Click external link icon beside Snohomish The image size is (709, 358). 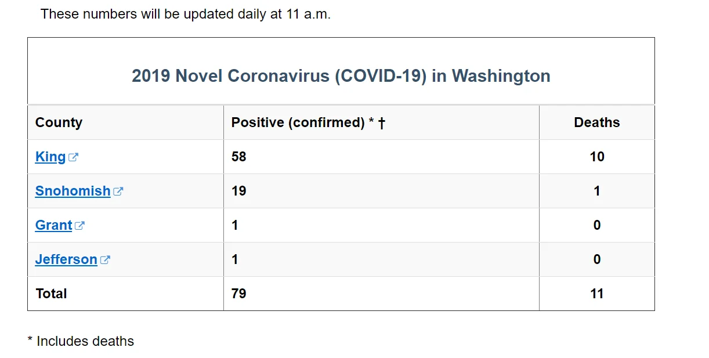point(118,191)
